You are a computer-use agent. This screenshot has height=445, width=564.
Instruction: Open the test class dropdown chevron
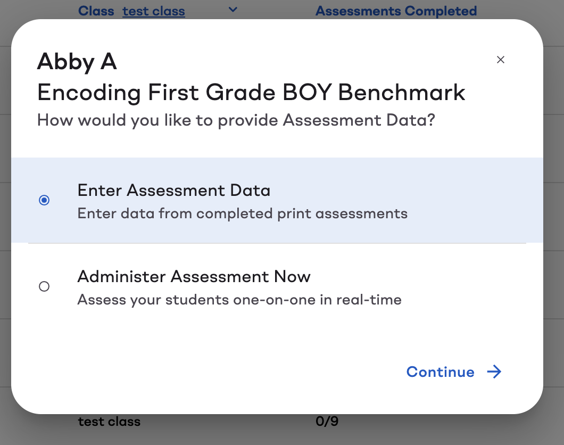click(233, 10)
